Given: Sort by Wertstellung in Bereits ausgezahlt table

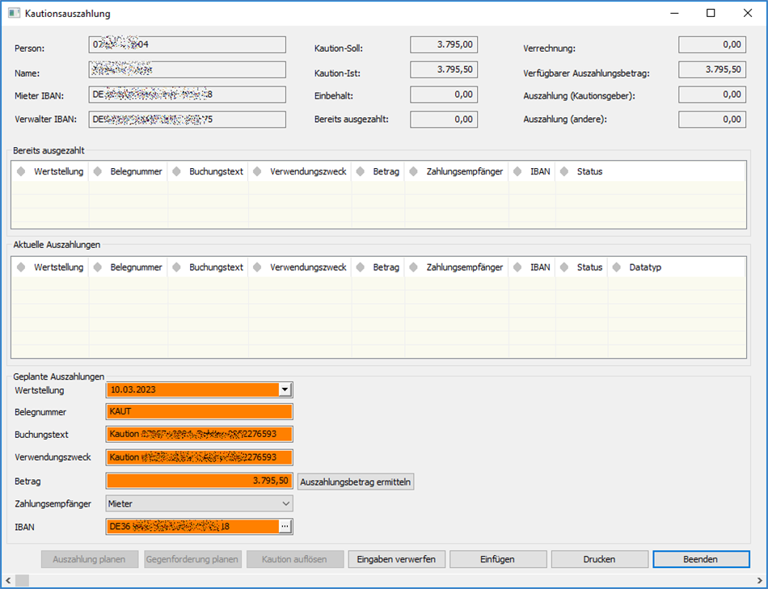Looking at the screenshot, I should click(57, 171).
